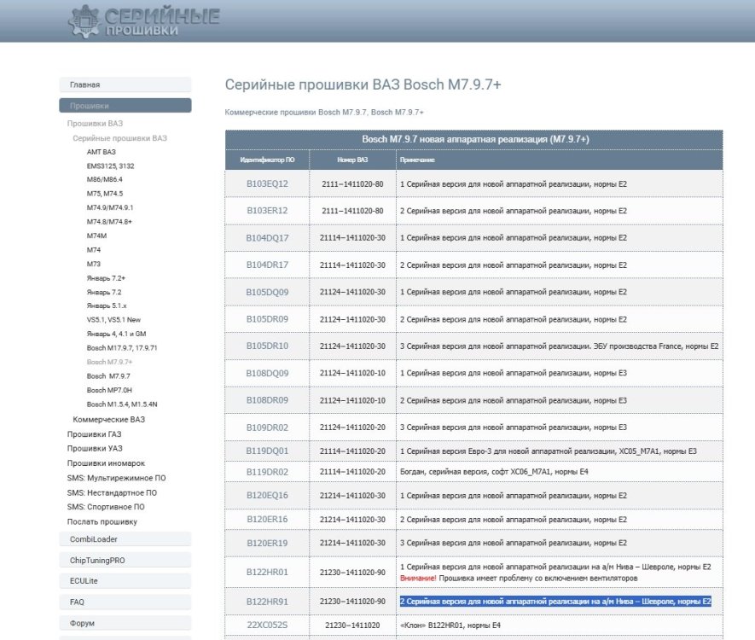Open firmware B119DR02 link
Viewport: 755px width, 640px height.
(x=267, y=472)
